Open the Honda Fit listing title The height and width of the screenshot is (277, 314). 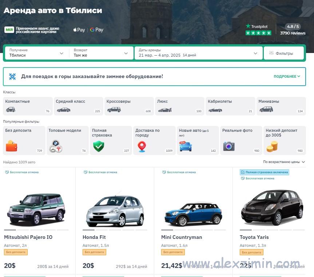click(x=94, y=237)
